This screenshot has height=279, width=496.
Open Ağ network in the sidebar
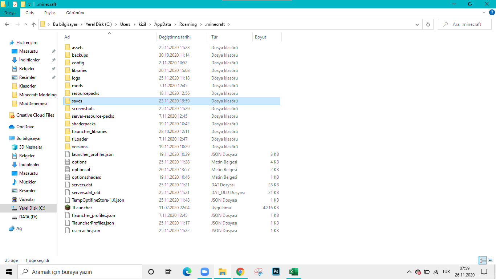click(19, 229)
